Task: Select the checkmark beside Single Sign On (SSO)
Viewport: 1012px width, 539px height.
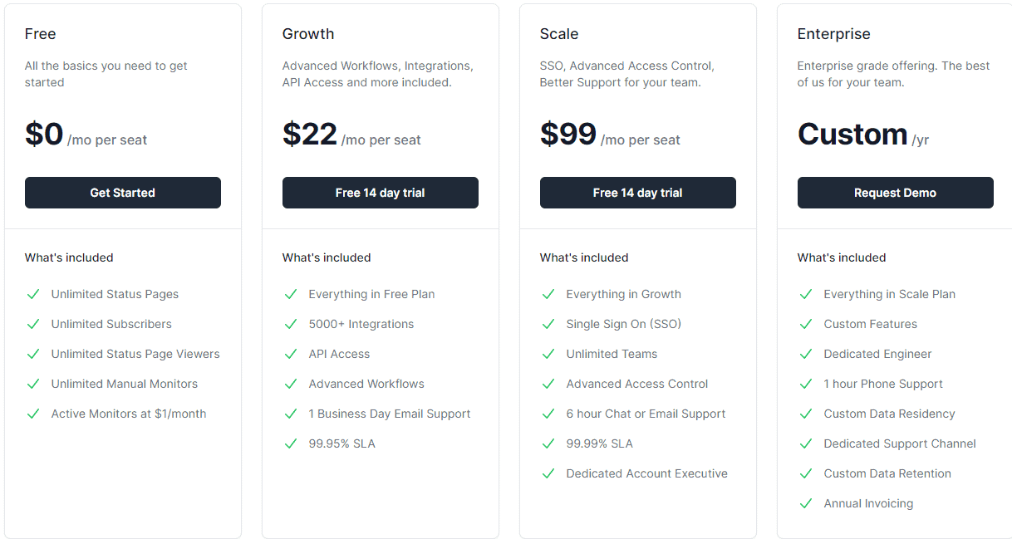Action: [548, 324]
